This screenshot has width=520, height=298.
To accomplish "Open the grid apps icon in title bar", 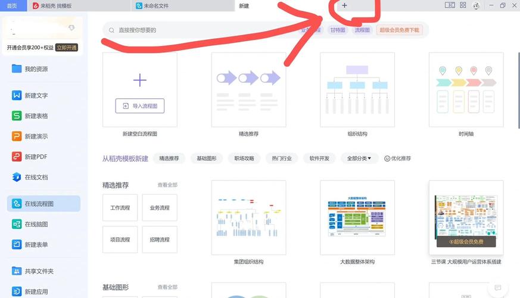I will pyautogui.click(x=463, y=5).
